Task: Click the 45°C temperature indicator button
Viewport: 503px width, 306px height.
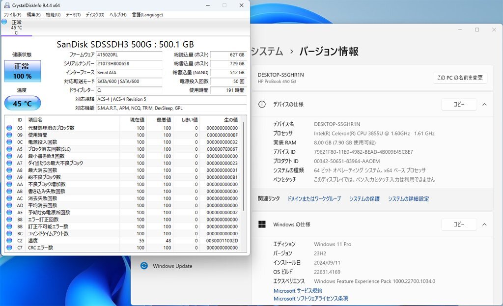Action: [22, 103]
